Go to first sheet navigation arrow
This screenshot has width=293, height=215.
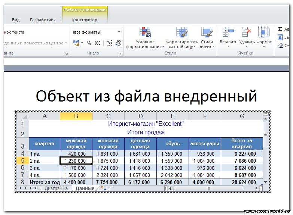pyautogui.click(x=20, y=188)
